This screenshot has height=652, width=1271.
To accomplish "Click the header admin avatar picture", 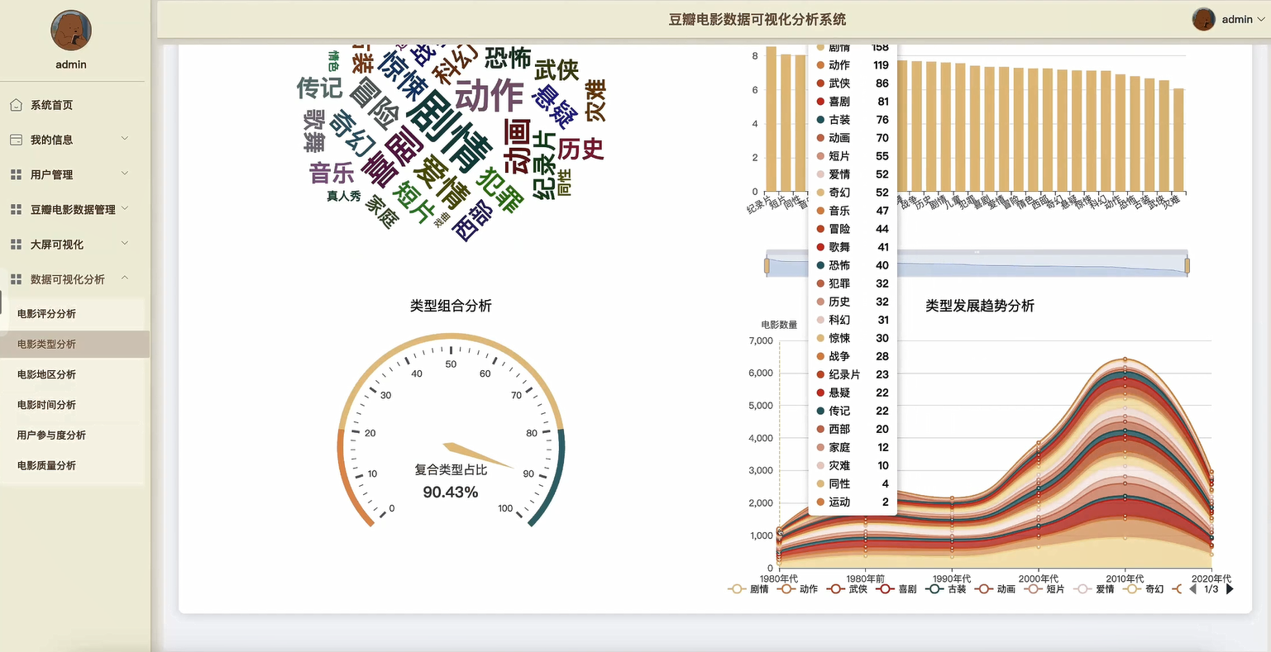I will click(1204, 19).
